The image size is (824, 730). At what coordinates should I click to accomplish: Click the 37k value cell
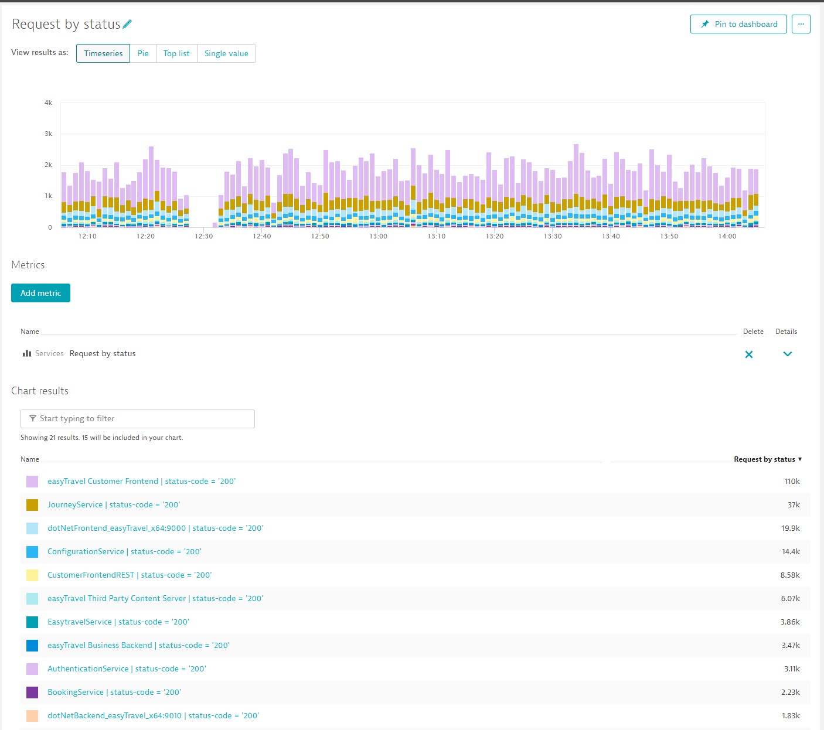tap(794, 504)
